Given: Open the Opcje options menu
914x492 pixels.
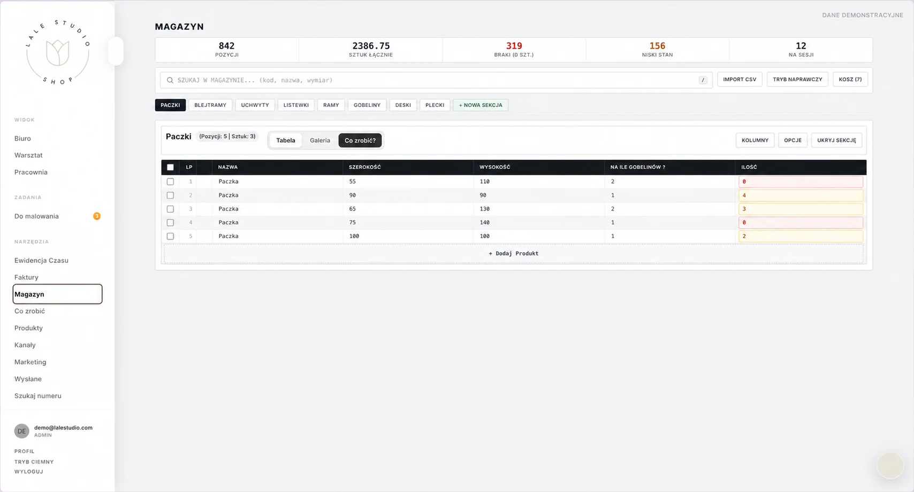Looking at the screenshot, I should [793, 140].
